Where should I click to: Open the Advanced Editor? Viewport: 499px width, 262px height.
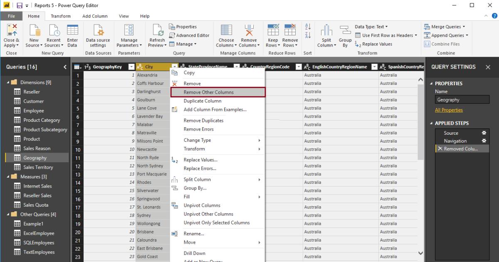pos(189,35)
